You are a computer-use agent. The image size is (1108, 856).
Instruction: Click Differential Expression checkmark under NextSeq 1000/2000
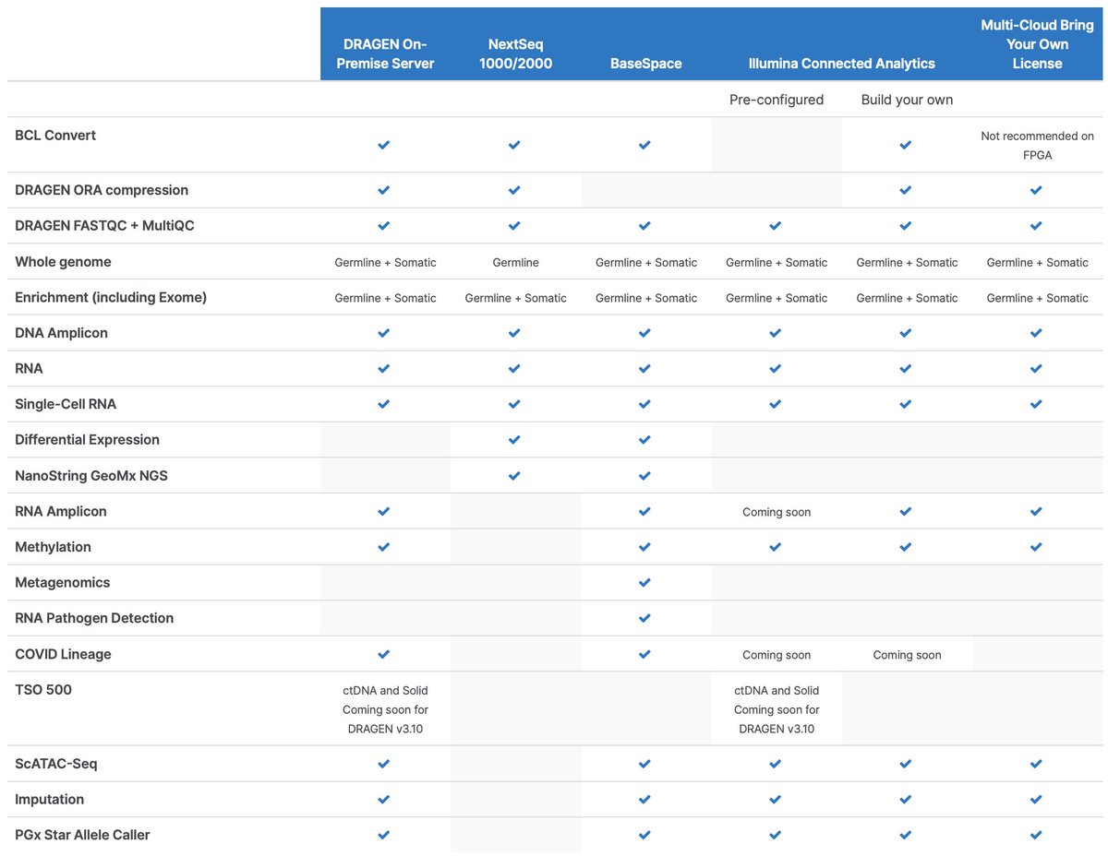(x=514, y=440)
